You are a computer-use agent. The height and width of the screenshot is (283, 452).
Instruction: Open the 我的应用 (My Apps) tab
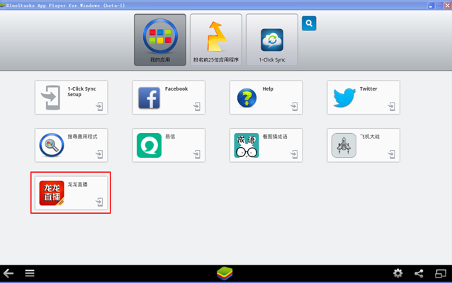point(160,40)
